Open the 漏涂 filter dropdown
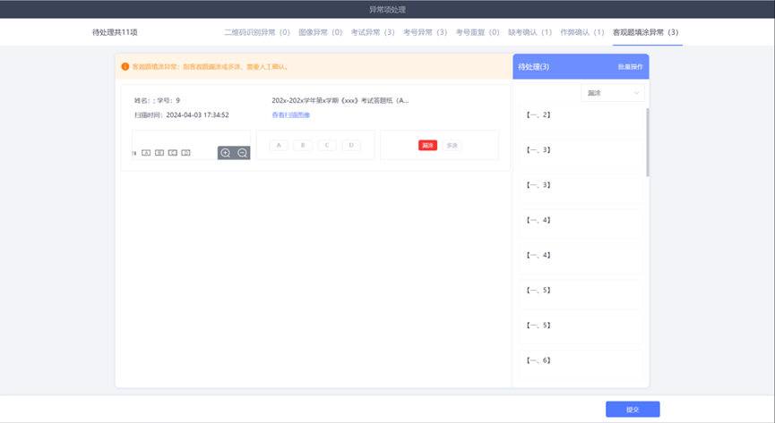This screenshot has width=775, height=423. click(613, 93)
